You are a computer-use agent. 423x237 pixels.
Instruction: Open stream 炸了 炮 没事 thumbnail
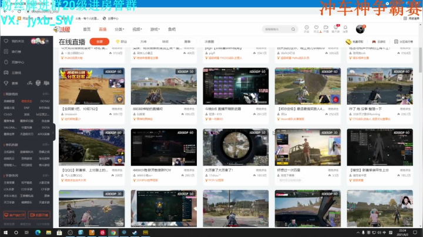(x=380, y=86)
